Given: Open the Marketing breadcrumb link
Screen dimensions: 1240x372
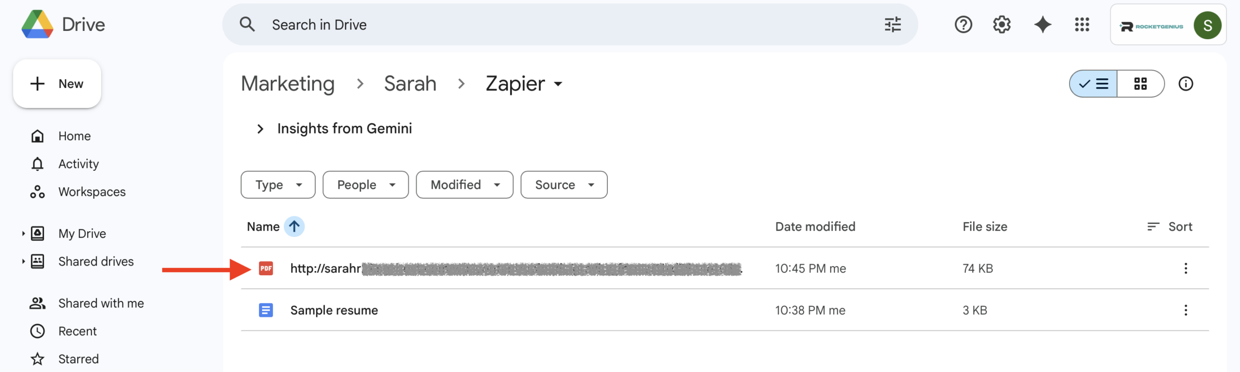Looking at the screenshot, I should click(288, 83).
